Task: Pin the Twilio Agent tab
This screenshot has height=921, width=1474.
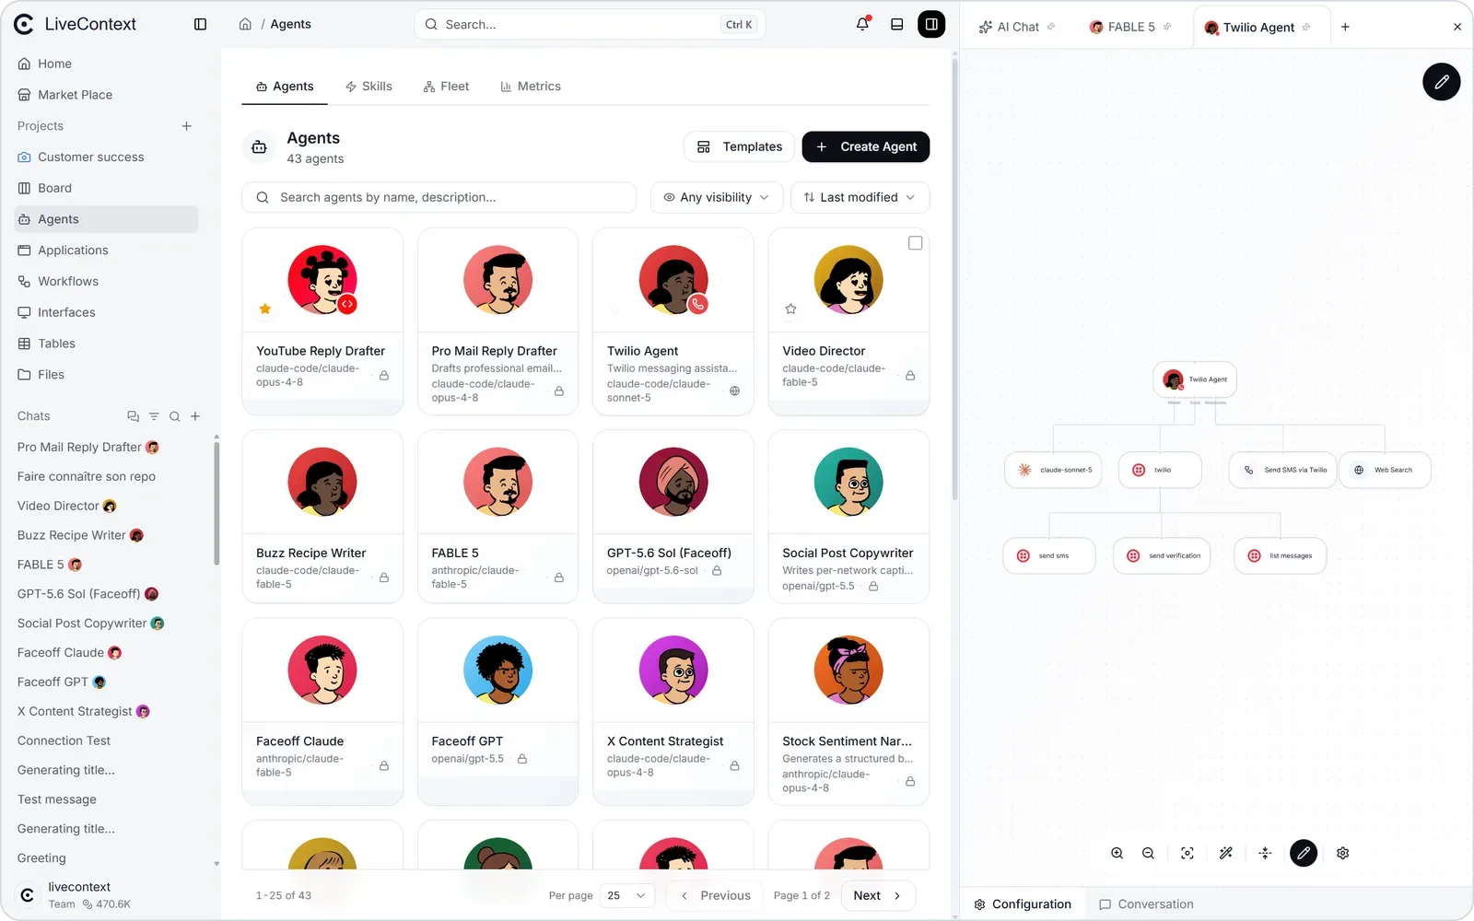Action: pos(1305,27)
